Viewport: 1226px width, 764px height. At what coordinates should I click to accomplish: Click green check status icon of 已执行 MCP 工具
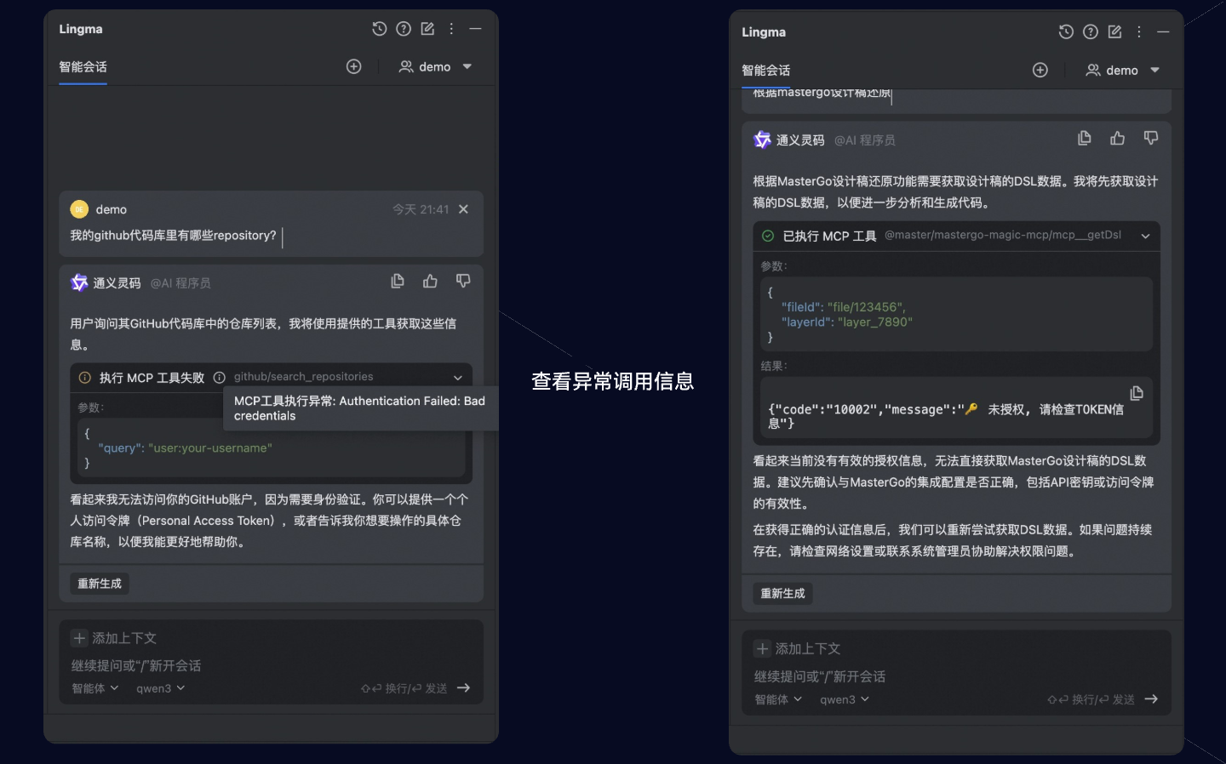click(768, 236)
